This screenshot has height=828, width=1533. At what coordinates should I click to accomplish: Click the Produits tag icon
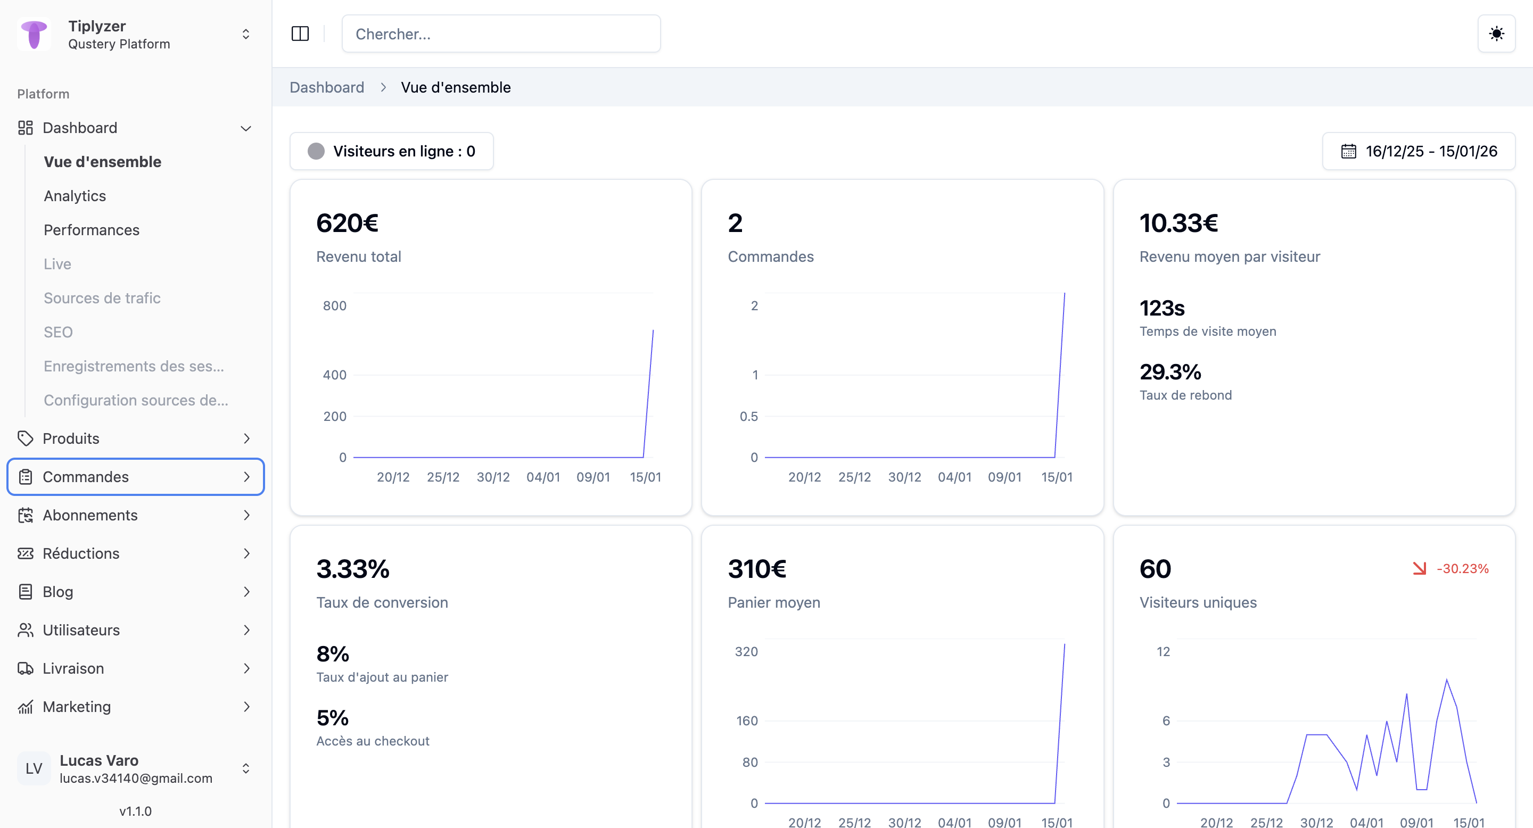(x=25, y=438)
